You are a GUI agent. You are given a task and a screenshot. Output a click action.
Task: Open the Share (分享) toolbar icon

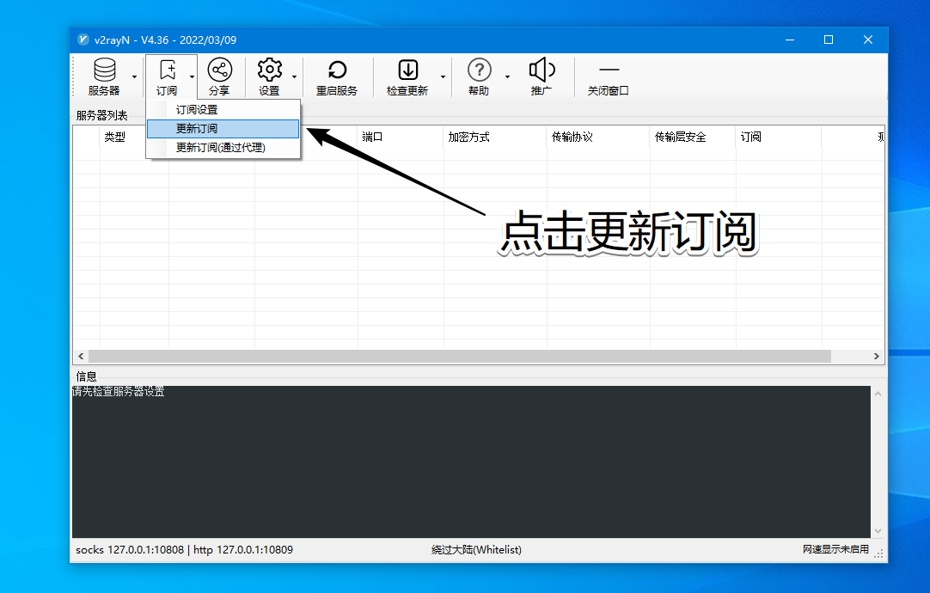(219, 70)
